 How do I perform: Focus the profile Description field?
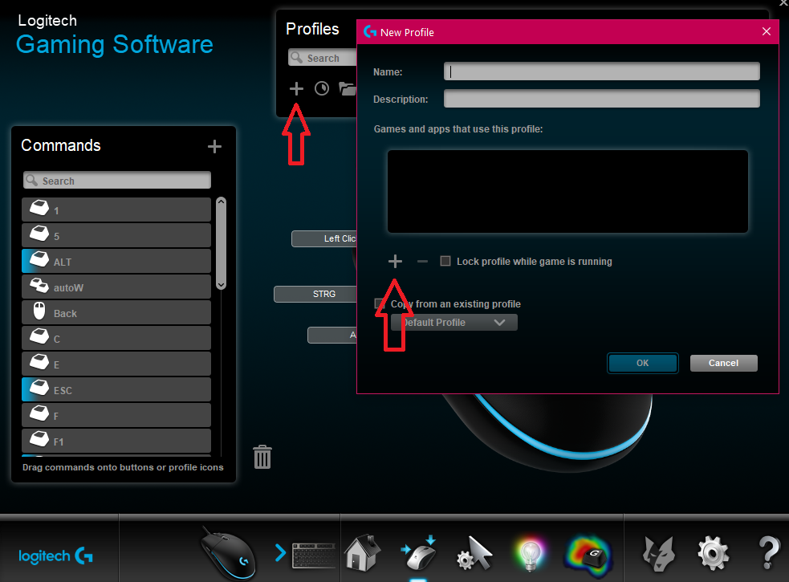point(602,99)
